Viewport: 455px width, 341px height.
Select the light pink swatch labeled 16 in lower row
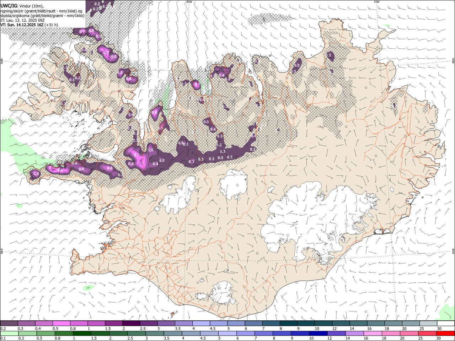pyautogui.click(x=372, y=334)
